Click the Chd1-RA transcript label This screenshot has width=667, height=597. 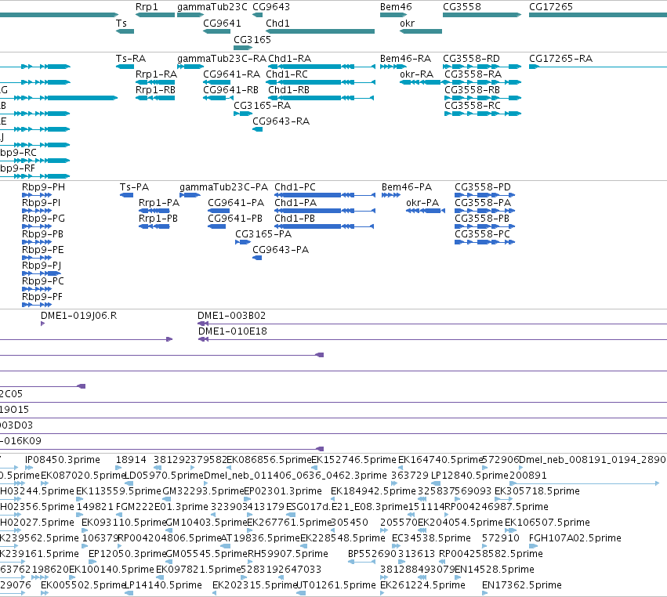pyautogui.click(x=289, y=58)
